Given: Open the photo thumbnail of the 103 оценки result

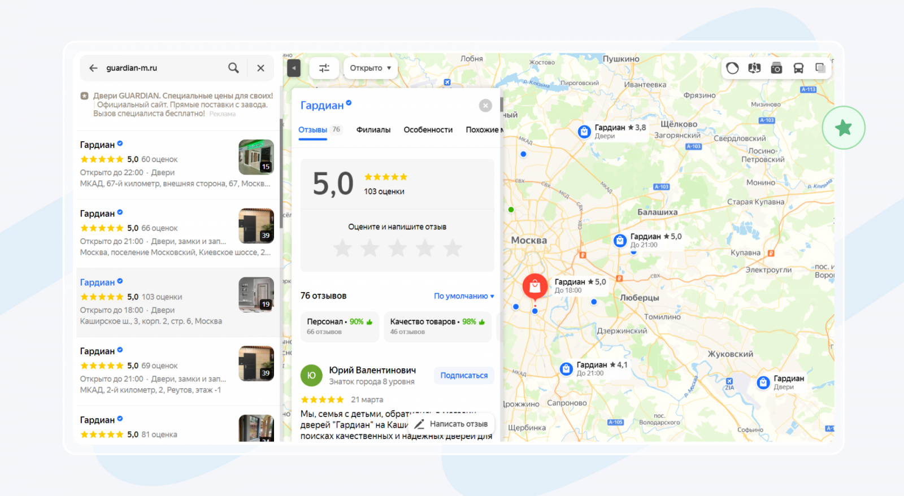Looking at the screenshot, I should (257, 295).
